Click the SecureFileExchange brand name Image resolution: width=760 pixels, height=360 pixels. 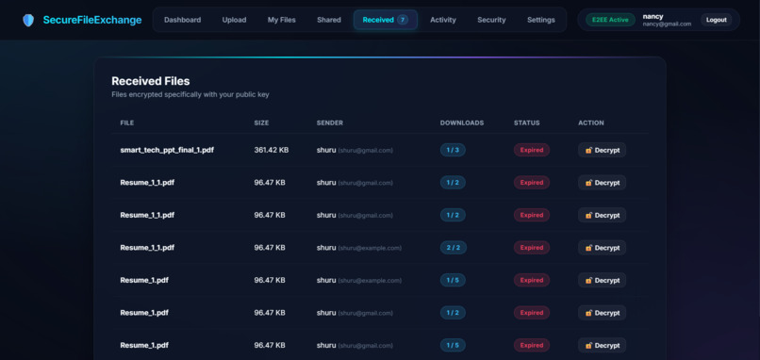[92, 20]
